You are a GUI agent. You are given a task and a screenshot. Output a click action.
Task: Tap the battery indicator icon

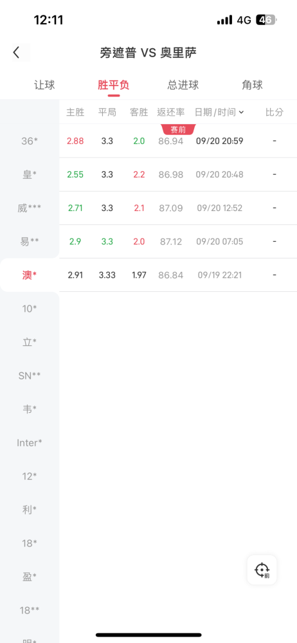click(x=266, y=20)
